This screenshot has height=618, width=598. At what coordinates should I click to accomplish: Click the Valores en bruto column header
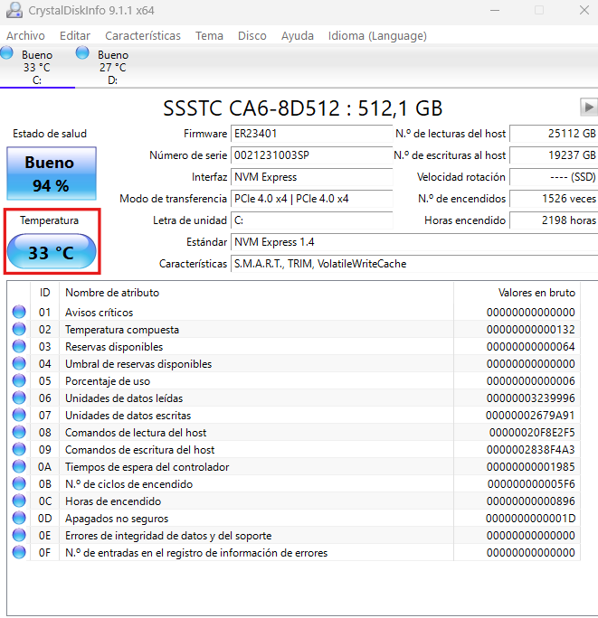517,293
